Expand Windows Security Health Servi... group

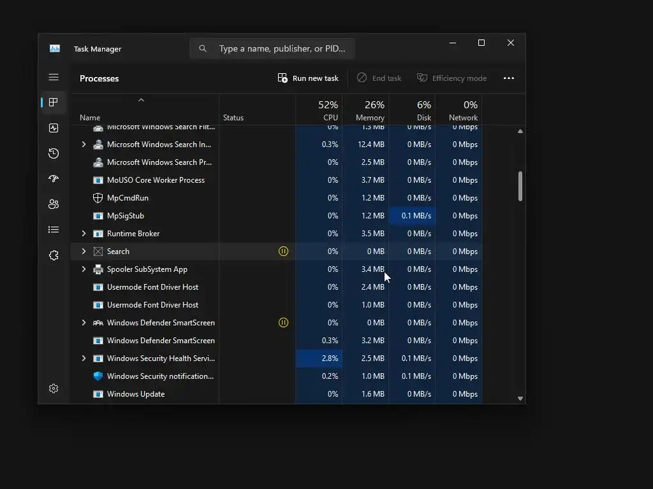coord(84,358)
